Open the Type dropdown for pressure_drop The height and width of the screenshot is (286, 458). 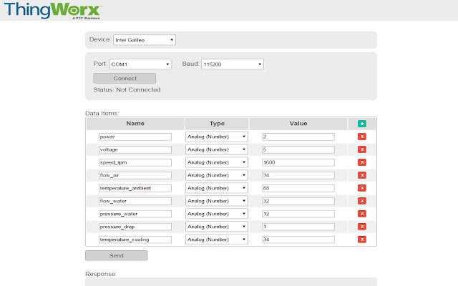pyautogui.click(x=217, y=227)
